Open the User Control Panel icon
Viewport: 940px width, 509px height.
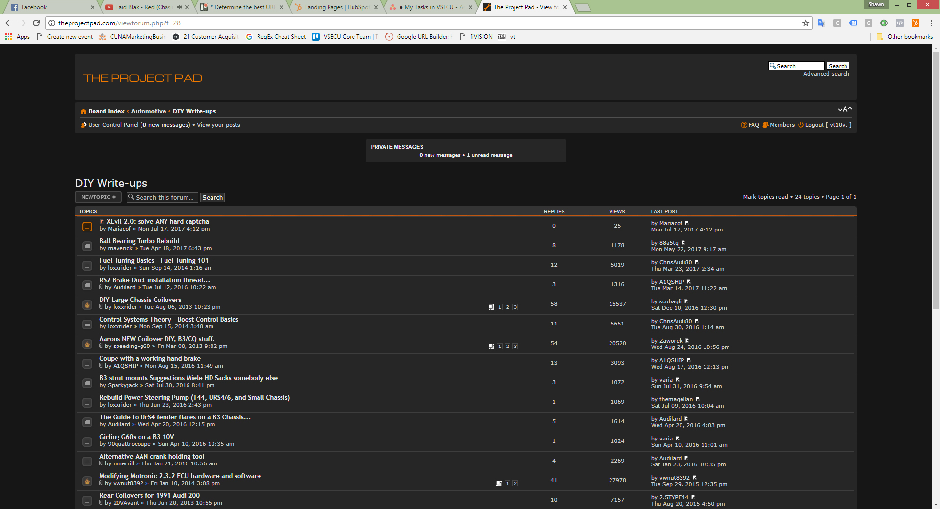83,125
